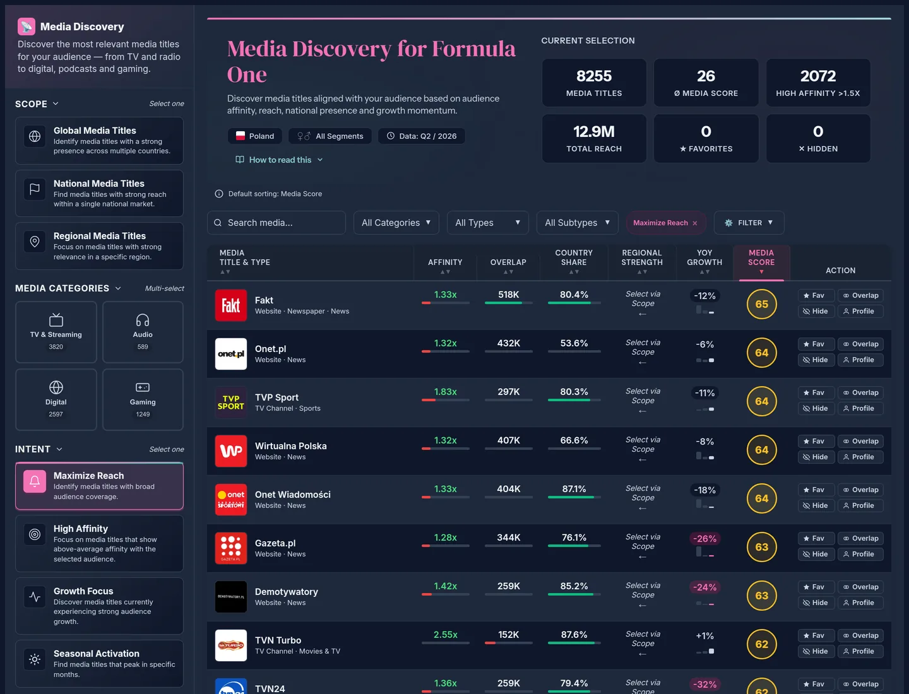
Task: Click the Onet.pl logo thumbnail
Action: (x=231, y=354)
